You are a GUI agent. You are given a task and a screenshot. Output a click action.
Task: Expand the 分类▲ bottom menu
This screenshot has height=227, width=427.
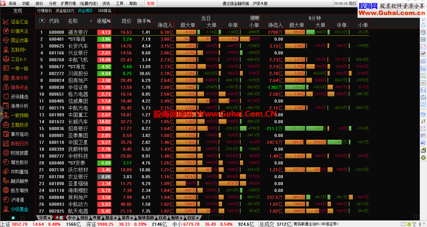(45, 218)
